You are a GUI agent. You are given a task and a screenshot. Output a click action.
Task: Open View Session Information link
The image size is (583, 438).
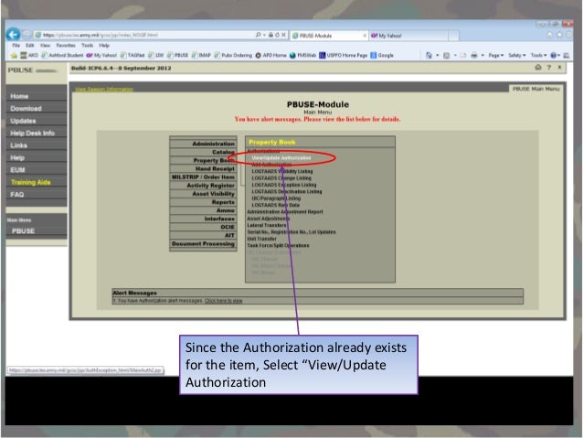pyautogui.click(x=104, y=89)
